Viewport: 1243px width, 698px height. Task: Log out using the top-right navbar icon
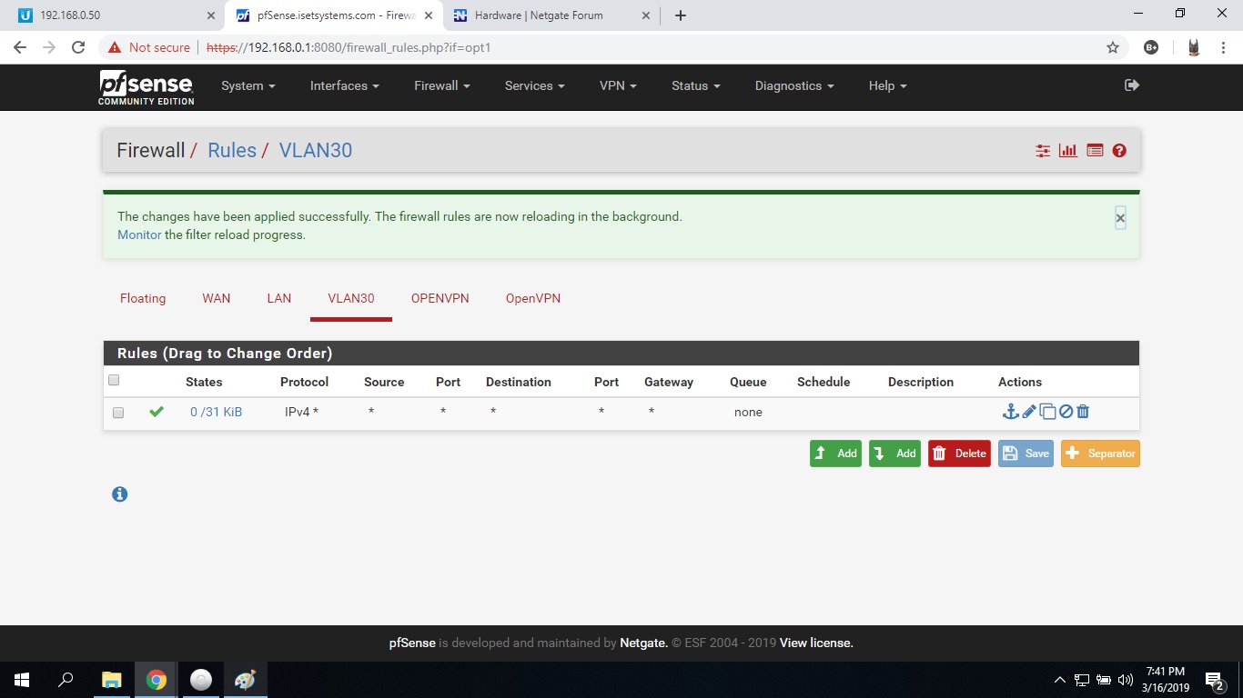pos(1132,85)
